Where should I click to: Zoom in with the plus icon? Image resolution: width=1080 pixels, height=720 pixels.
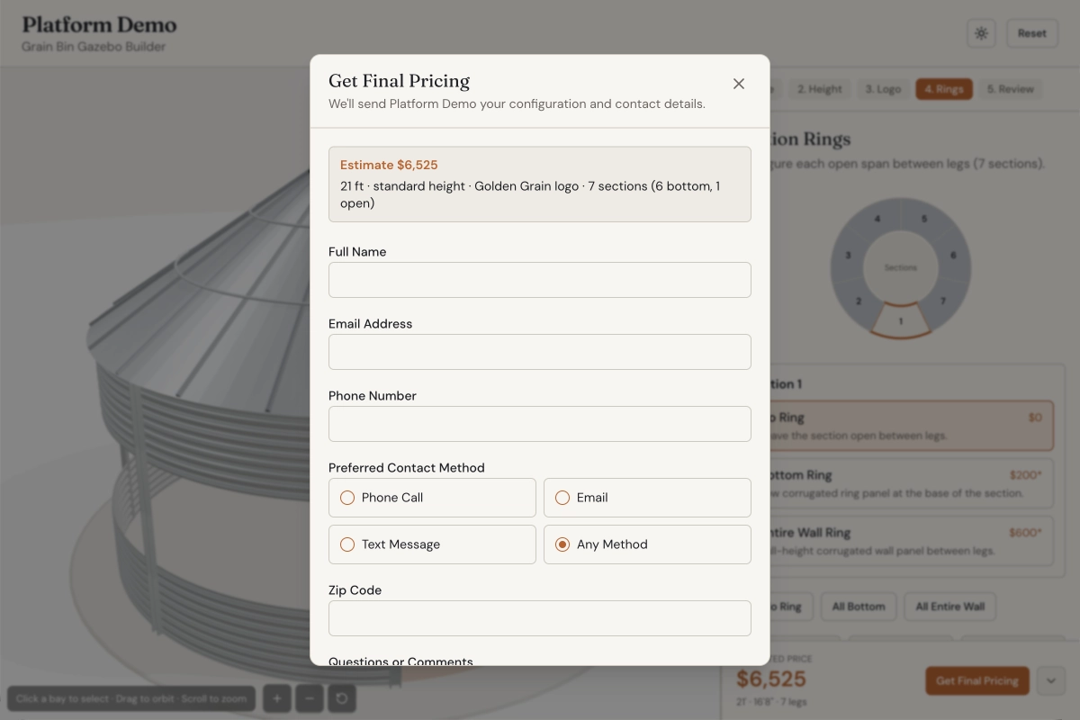tap(276, 698)
